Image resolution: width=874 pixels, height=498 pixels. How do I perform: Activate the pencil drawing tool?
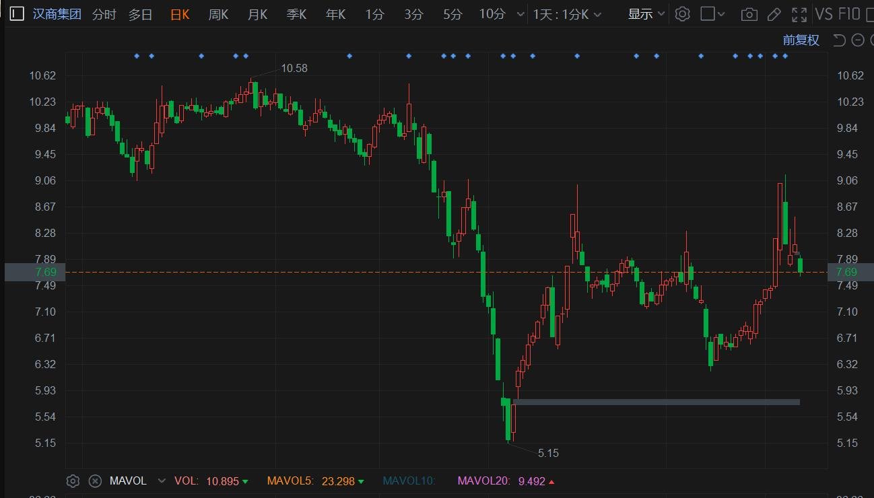(x=774, y=14)
